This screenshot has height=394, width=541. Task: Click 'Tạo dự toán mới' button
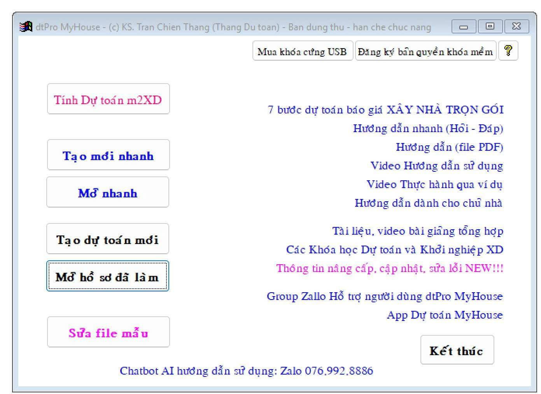point(107,239)
